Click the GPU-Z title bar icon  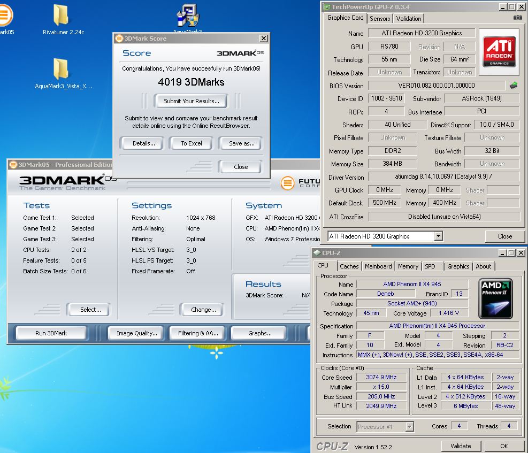pyautogui.click(x=327, y=7)
